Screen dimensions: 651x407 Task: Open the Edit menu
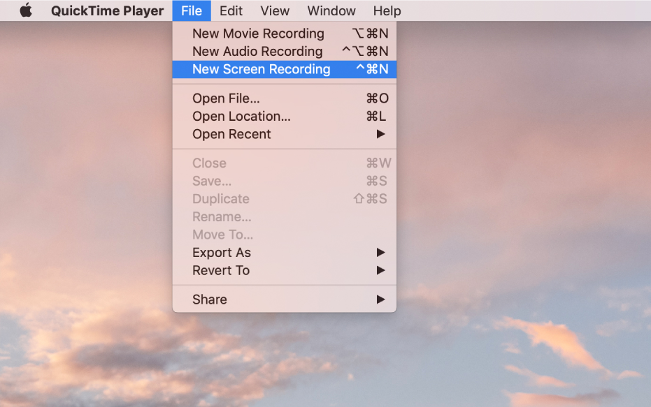pos(231,10)
